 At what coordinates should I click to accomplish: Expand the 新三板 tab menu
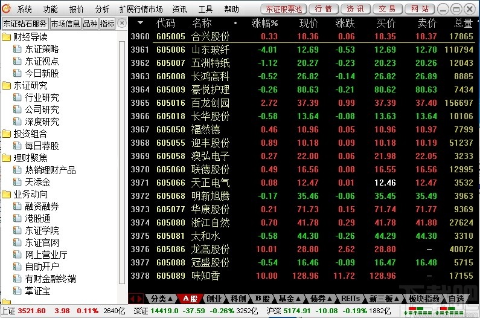point(397,299)
